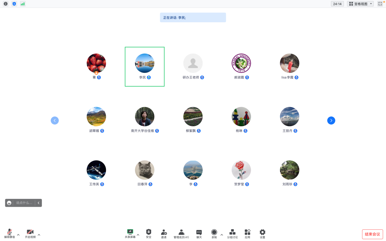The width and height of the screenshot is (386, 241).
Task: Click the blue security shield icon
Action: [14, 4]
